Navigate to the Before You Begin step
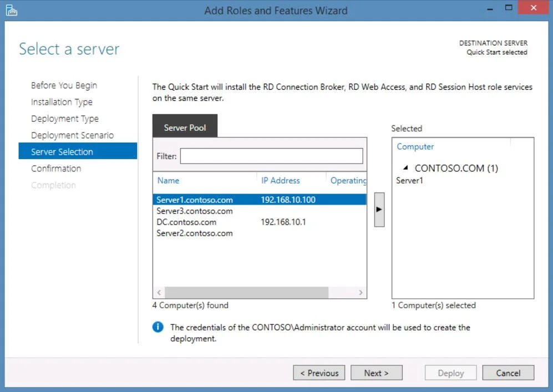553x392 pixels. coord(63,85)
